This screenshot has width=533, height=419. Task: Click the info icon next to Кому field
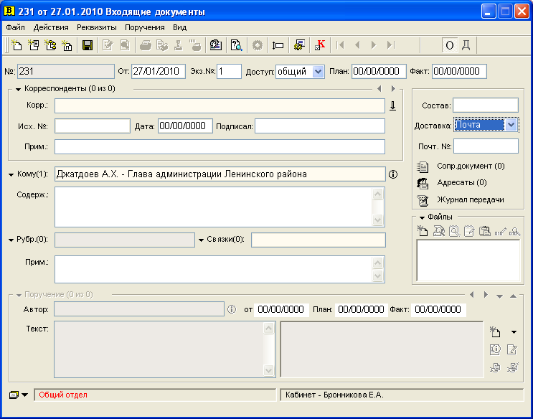click(393, 174)
